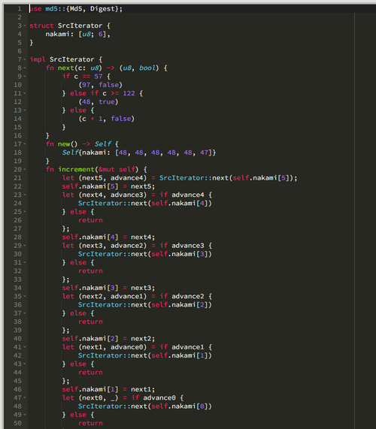Click 'let (next4, advance3)' line text
Image resolution: width=376 pixels, height=429 pixels.
coord(137,195)
